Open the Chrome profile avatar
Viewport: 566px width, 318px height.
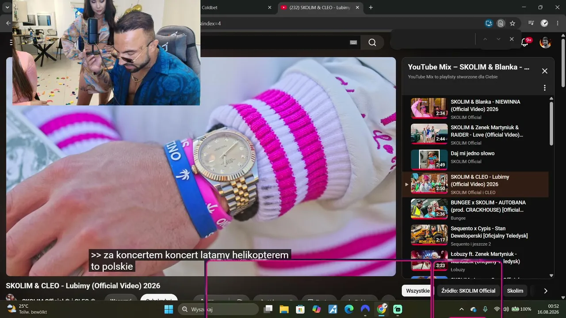click(x=544, y=23)
